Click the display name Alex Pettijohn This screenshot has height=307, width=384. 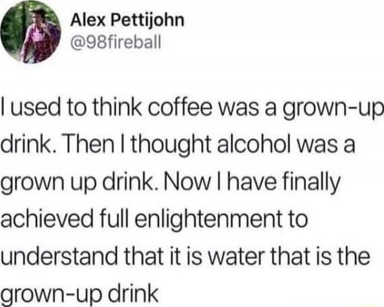[x=127, y=20]
